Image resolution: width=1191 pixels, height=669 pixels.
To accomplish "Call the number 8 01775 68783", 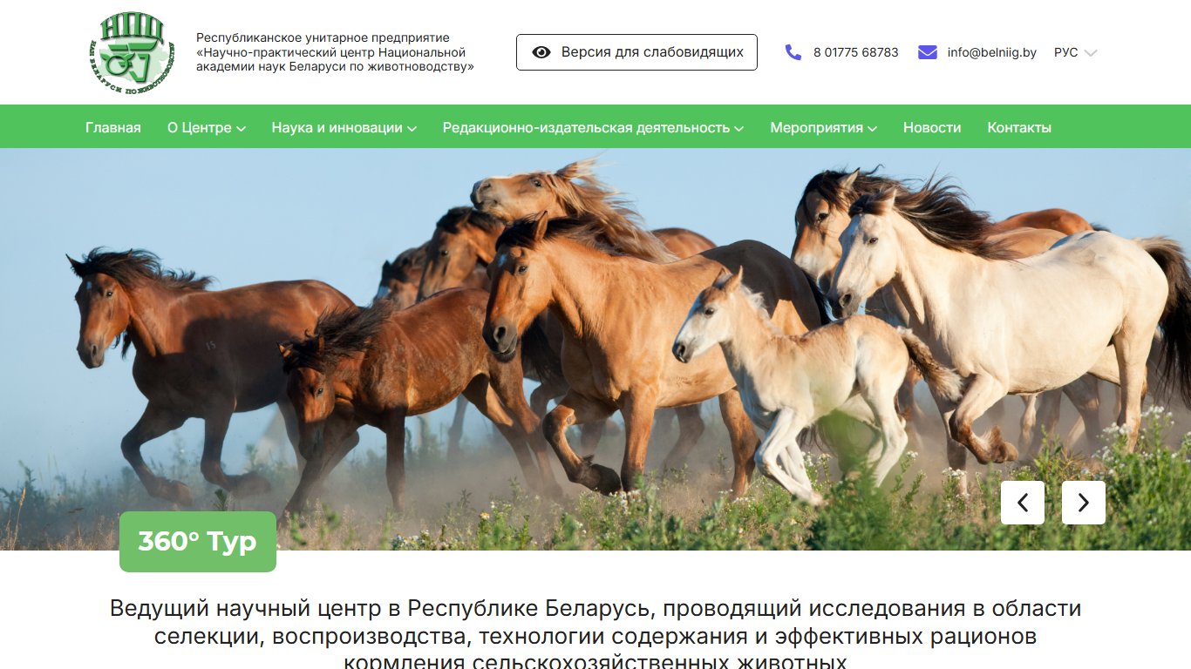I will click(855, 52).
